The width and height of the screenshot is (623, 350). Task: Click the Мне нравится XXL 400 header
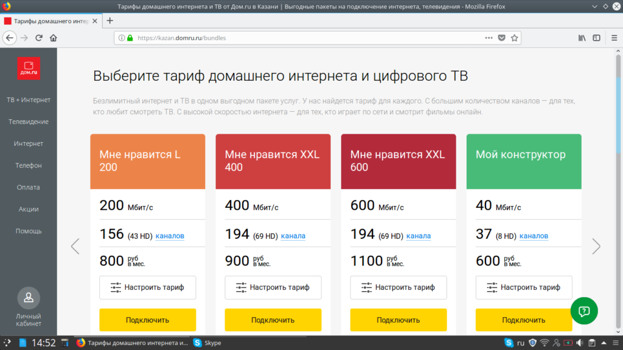point(273,162)
